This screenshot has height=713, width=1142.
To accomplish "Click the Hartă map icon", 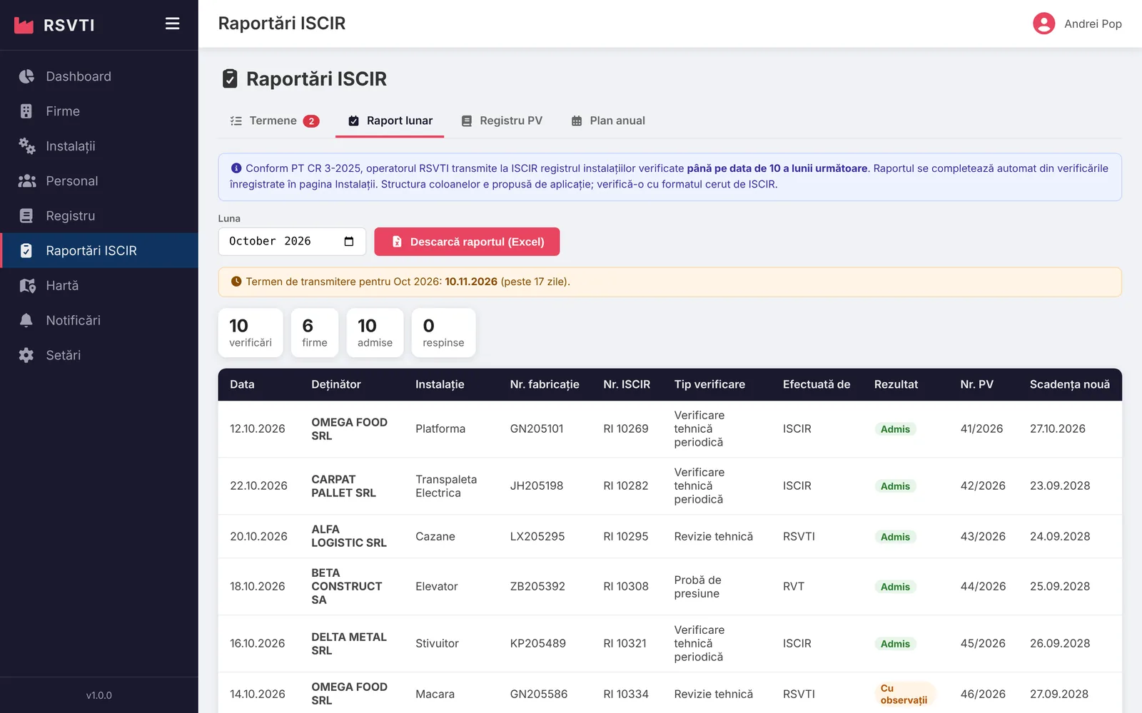I will (27, 286).
